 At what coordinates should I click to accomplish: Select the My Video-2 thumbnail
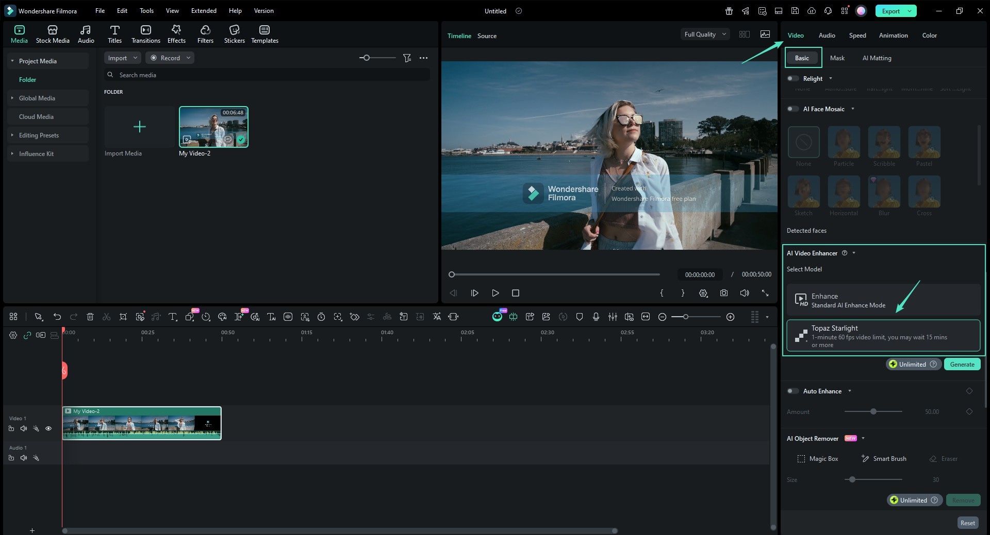213,126
